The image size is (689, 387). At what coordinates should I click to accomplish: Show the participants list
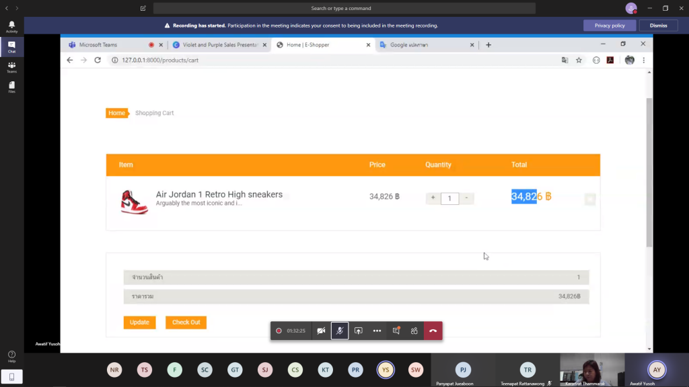(x=414, y=331)
